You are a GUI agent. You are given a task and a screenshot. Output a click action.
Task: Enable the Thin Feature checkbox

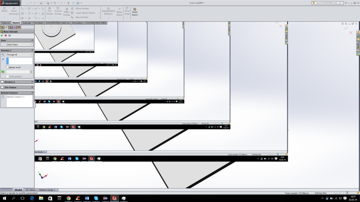pyautogui.click(x=2, y=87)
